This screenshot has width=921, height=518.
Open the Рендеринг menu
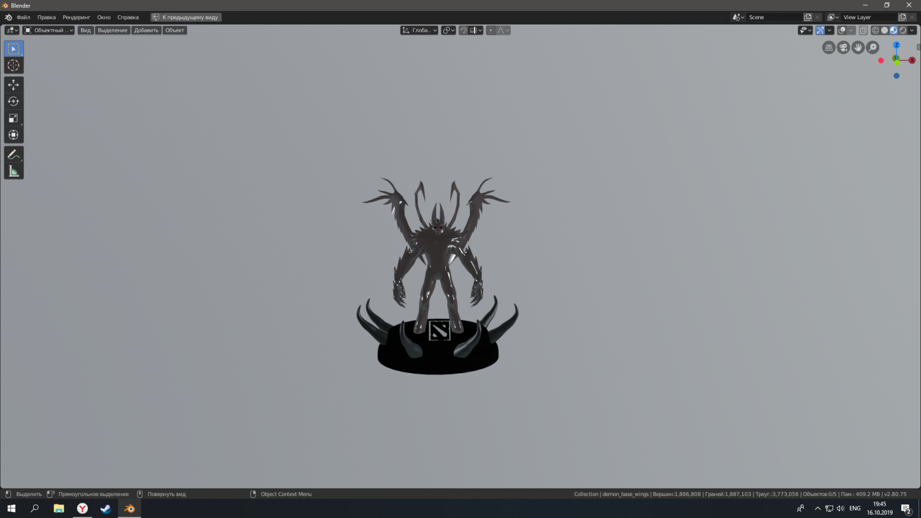(76, 17)
